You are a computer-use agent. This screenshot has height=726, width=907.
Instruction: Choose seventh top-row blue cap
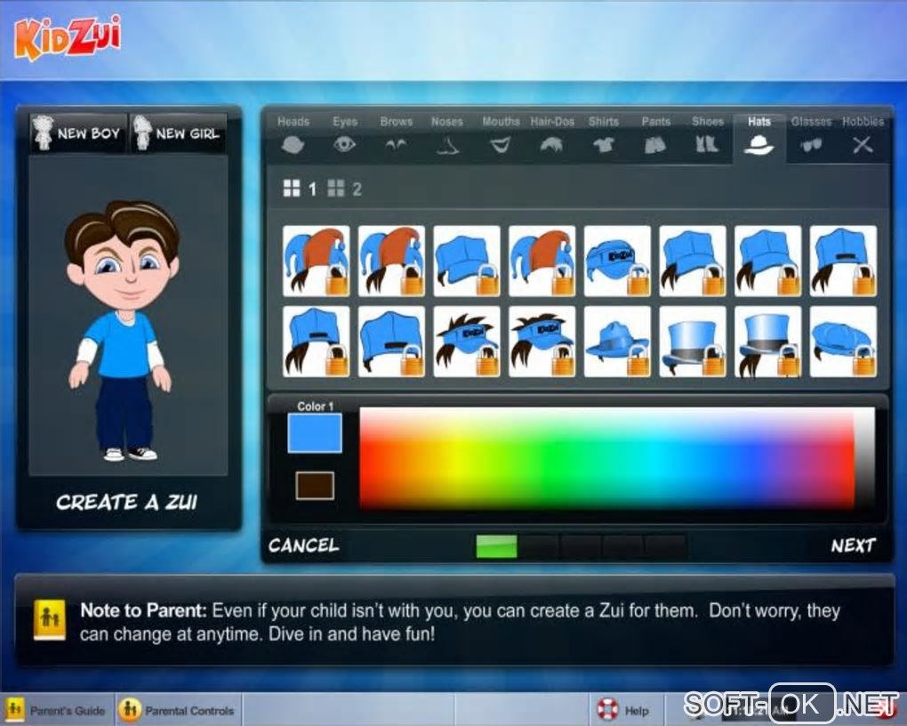(x=767, y=261)
